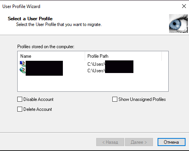
Task: Close the User Profile Wizard window
Action: [184, 6]
